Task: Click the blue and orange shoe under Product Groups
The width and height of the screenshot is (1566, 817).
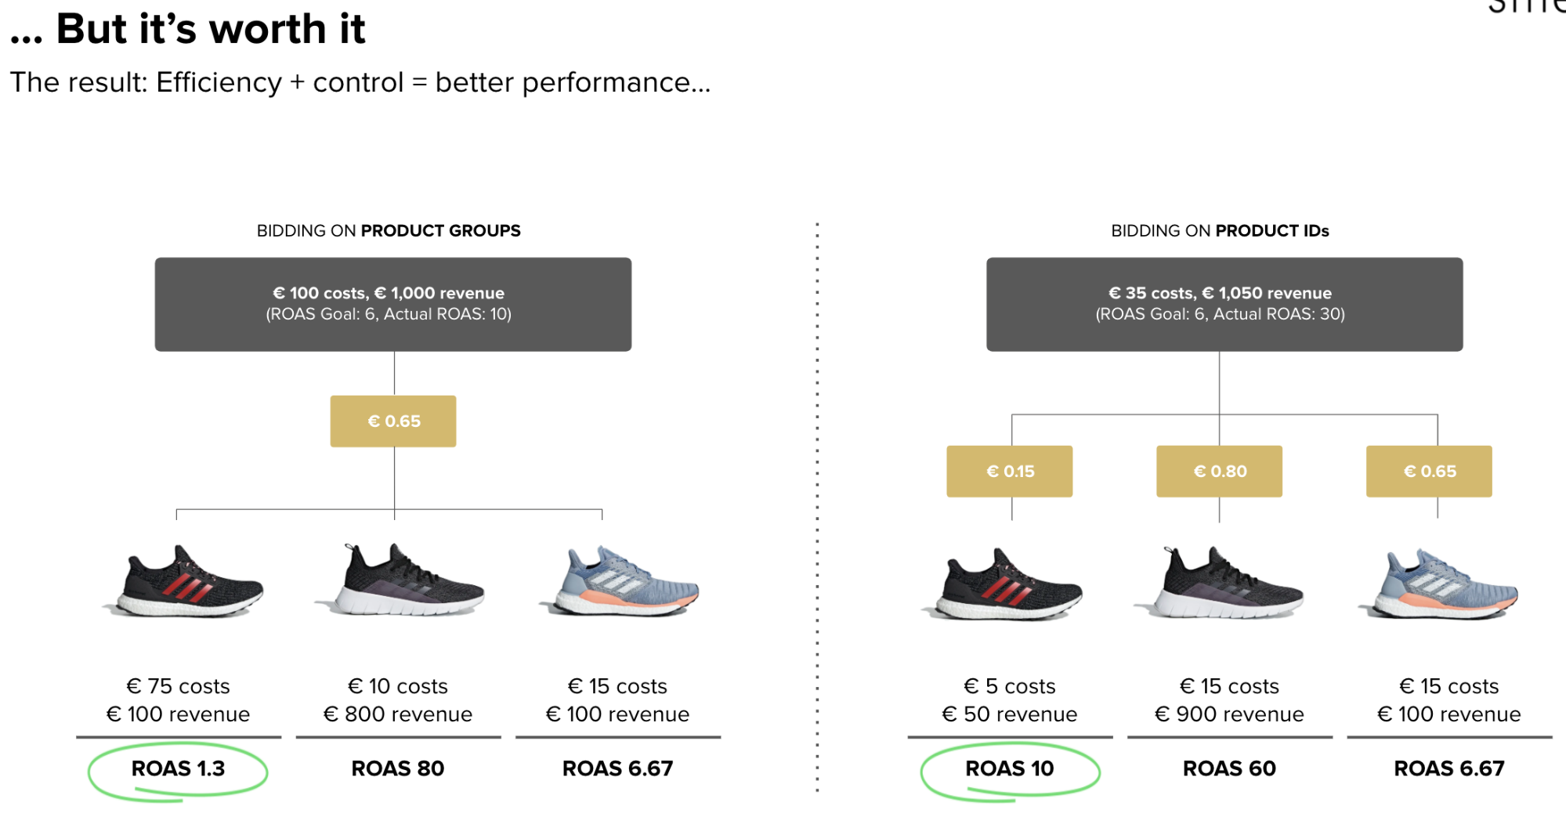Action: click(x=620, y=584)
